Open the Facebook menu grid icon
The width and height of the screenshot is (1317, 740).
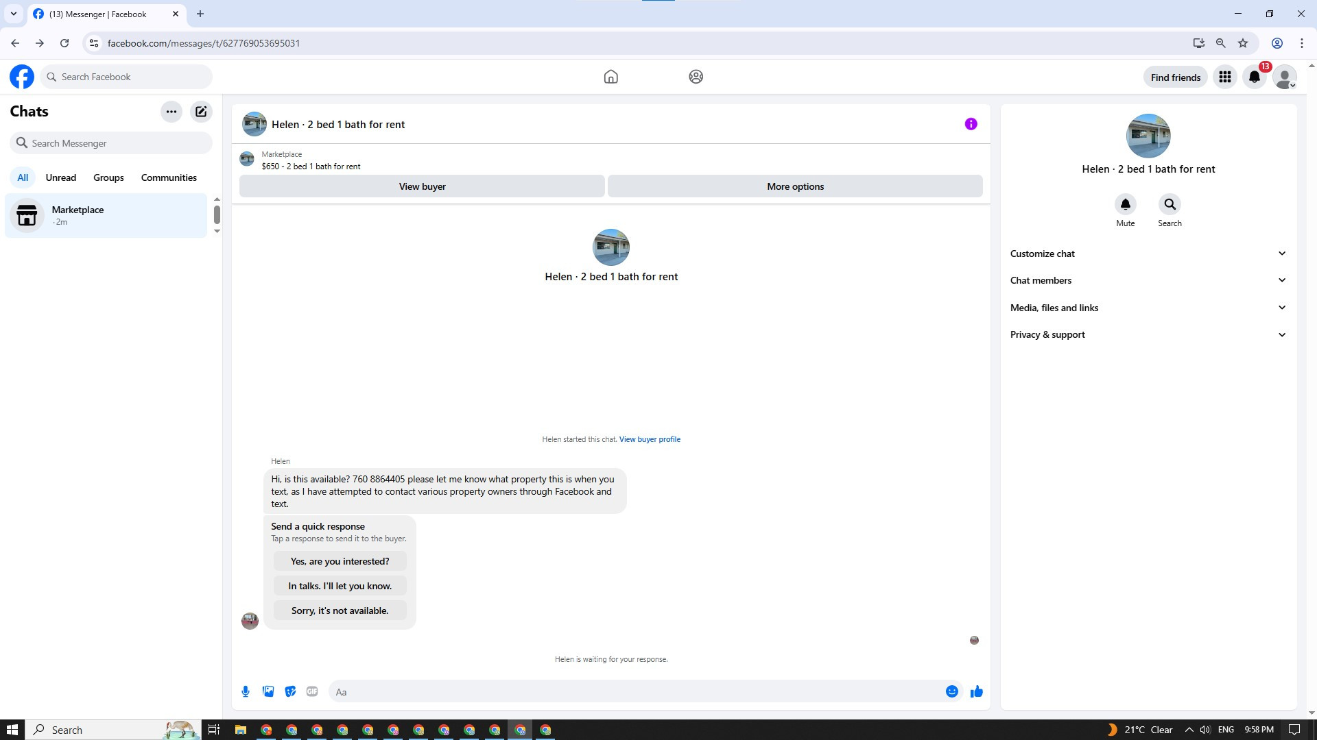tap(1224, 77)
